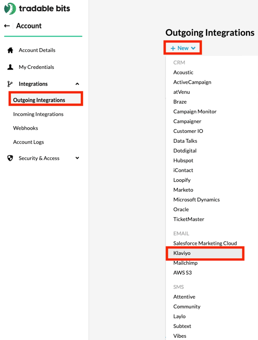Click the back arrow beside Account
258x340 pixels.
click(7, 26)
